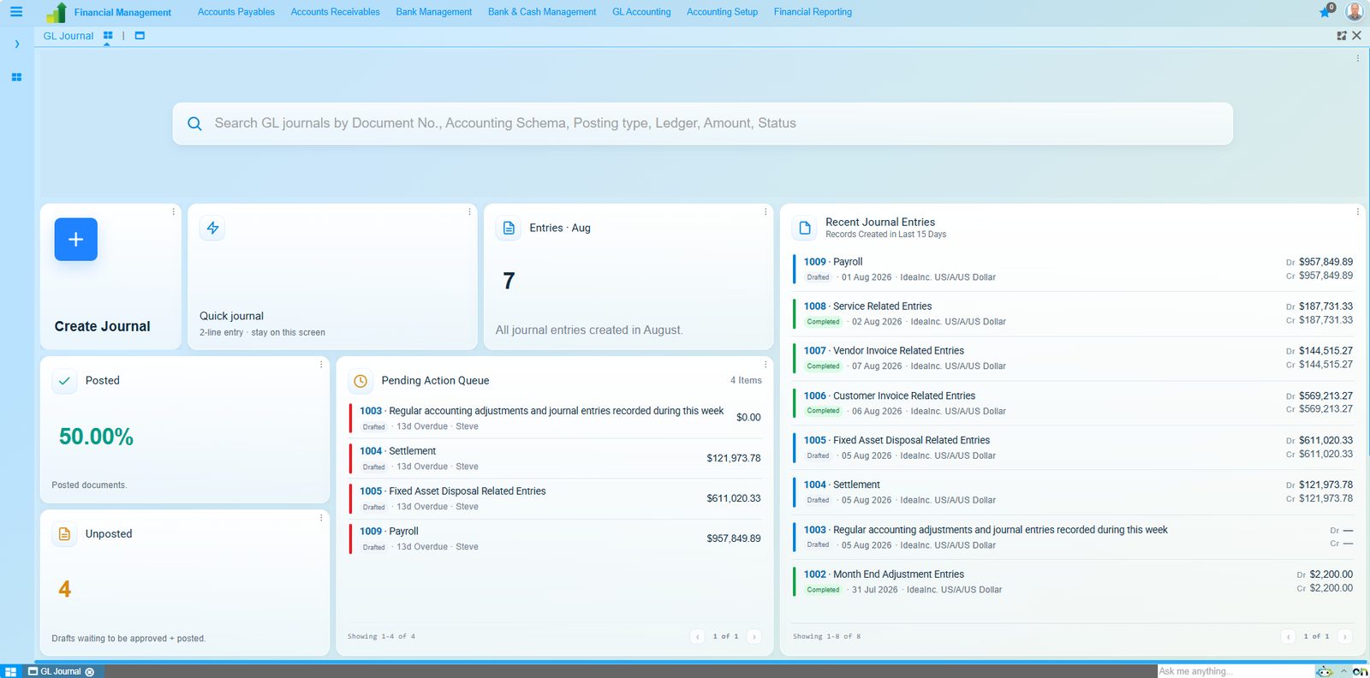Open Create Journal card options menu
This screenshot has width=1370, height=678.
point(174,211)
